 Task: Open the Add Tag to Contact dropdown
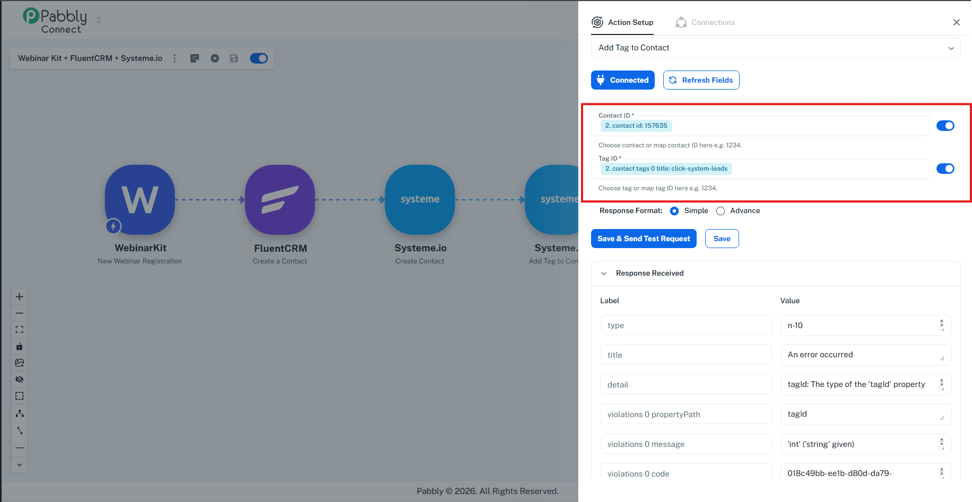click(776, 48)
